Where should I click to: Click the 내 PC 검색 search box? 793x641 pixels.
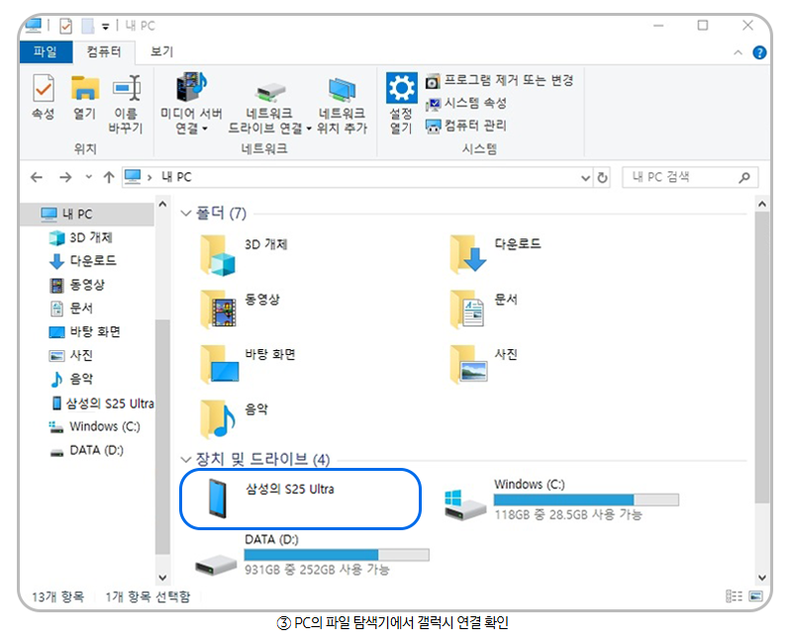click(x=690, y=177)
